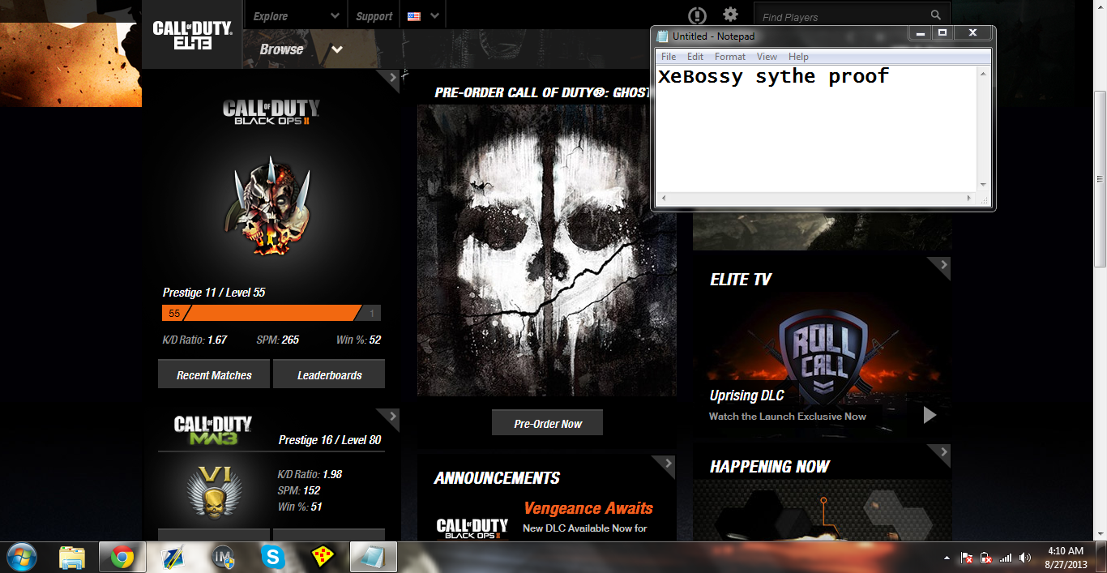Click the HAPPENING NOW heading
The height and width of the screenshot is (573, 1107).
(770, 467)
